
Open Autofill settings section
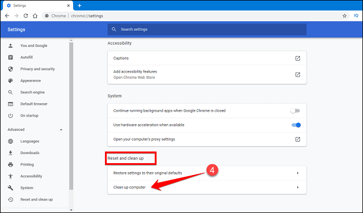click(27, 57)
